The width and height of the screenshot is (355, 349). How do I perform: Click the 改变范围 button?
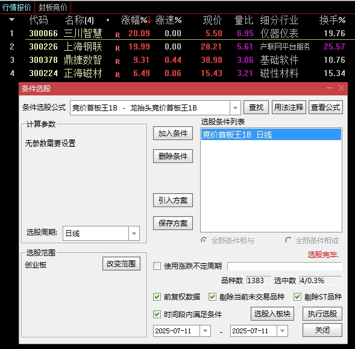[121, 263]
